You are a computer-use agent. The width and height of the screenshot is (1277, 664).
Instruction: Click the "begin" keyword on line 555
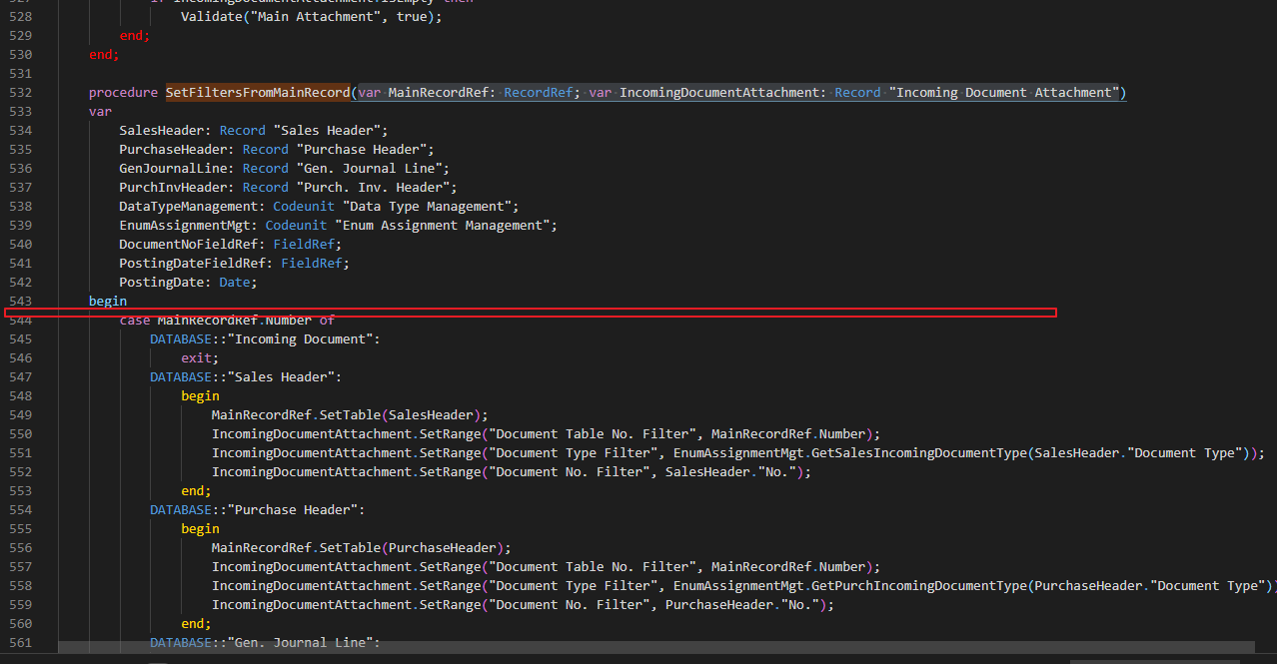coord(200,529)
